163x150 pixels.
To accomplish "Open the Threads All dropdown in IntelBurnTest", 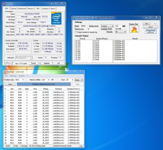I will click(x=121, y=32).
